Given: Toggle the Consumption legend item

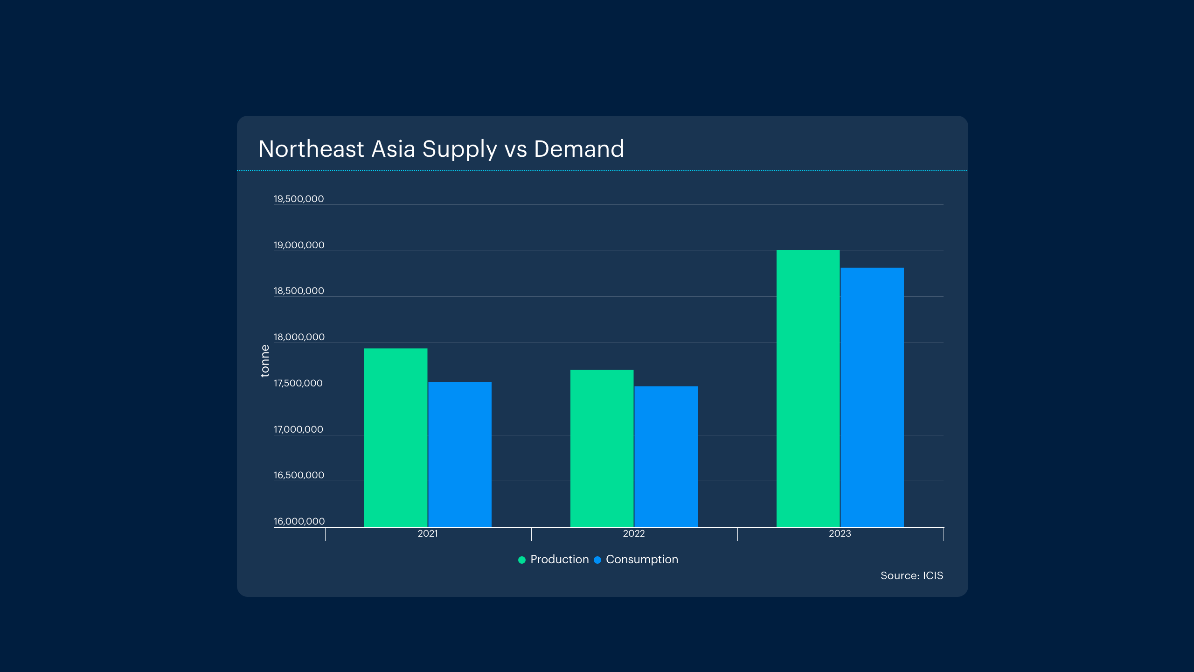Looking at the screenshot, I should pyautogui.click(x=641, y=559).
